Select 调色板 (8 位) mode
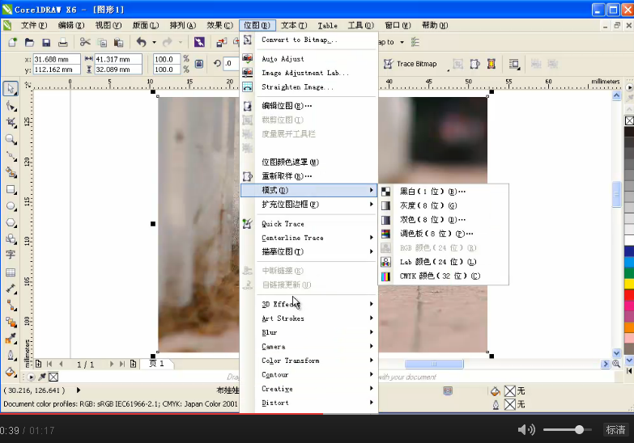The height and width of the screenshot is (443, 634). [444, 234]
